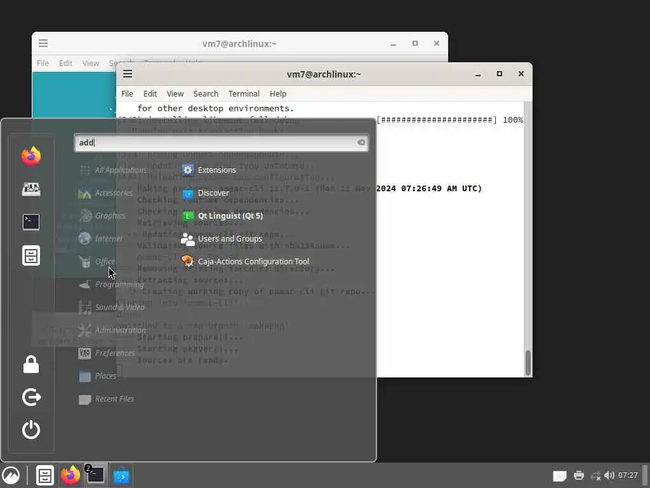Open the Terminal menu in front terminal

point(244,94)
